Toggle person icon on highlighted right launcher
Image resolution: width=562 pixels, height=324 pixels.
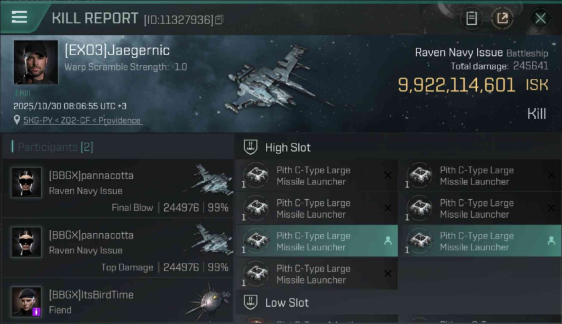pos(551,241)
